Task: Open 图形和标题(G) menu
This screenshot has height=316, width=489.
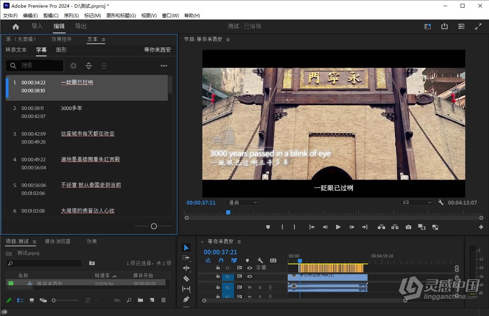Action: [121, 16]
